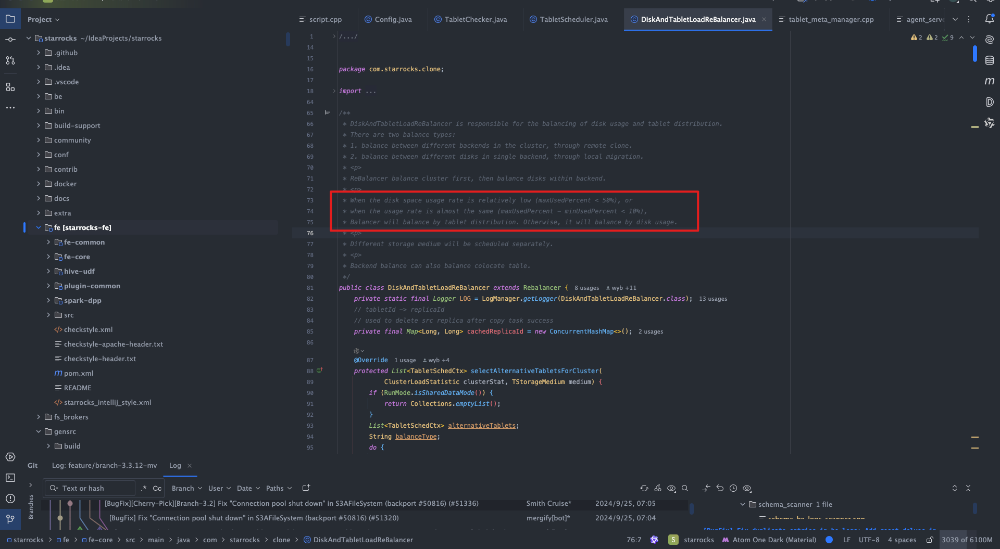The image size is (1000, 549).
Task: Expand the Branches side panel arrow
Action: coord(31,485)
